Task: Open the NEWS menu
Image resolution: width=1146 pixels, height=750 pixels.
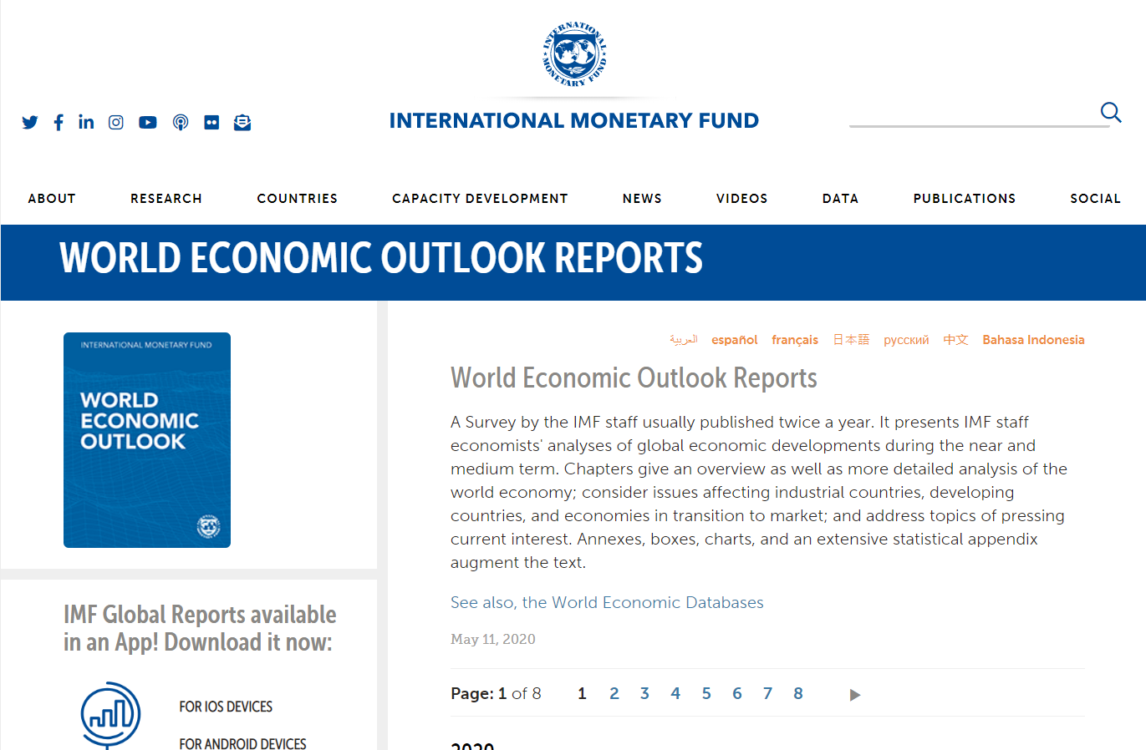Action: pos(642,199)
